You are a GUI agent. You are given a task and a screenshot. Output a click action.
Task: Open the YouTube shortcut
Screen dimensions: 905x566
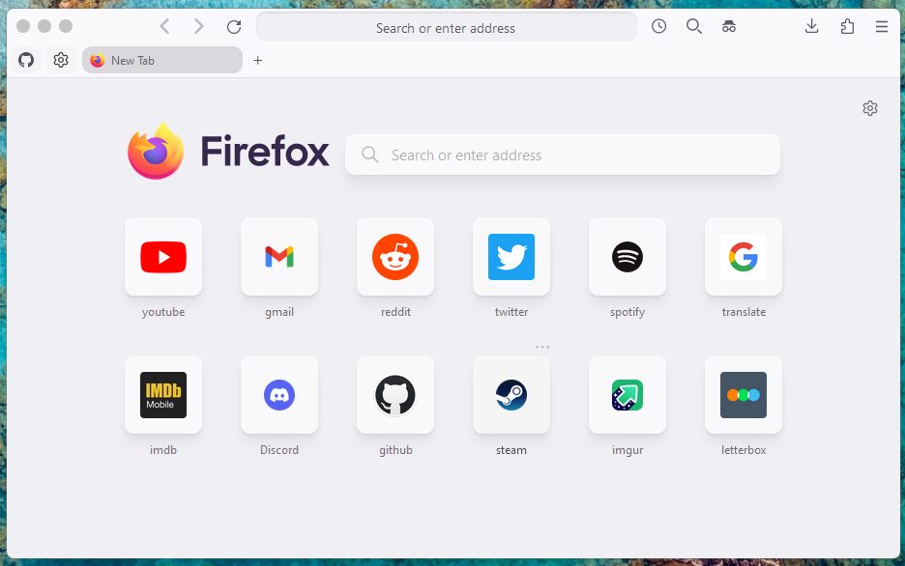[x=162, y=257]
